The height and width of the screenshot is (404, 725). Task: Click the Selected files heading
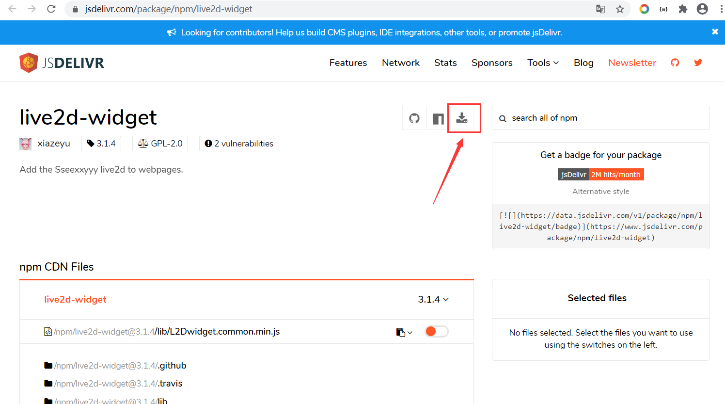597,298
